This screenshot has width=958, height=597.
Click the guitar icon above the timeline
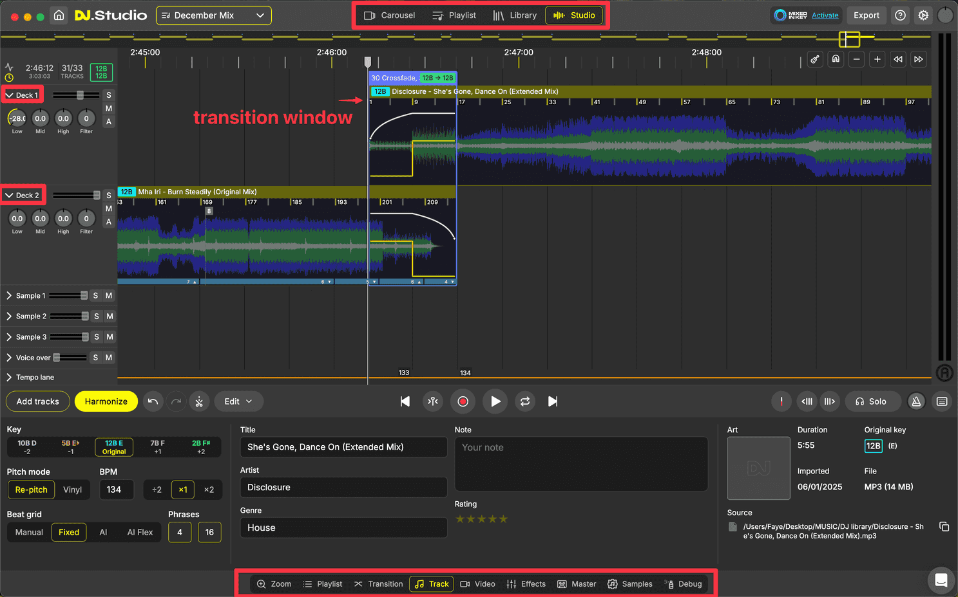point(815,59)
